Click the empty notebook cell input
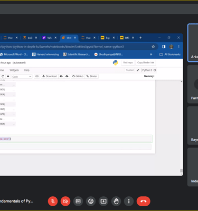The image size is (198, 211). [76, 146]
